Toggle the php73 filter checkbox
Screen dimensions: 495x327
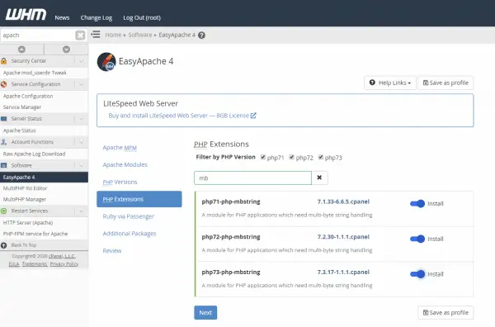tap(321, 157)
